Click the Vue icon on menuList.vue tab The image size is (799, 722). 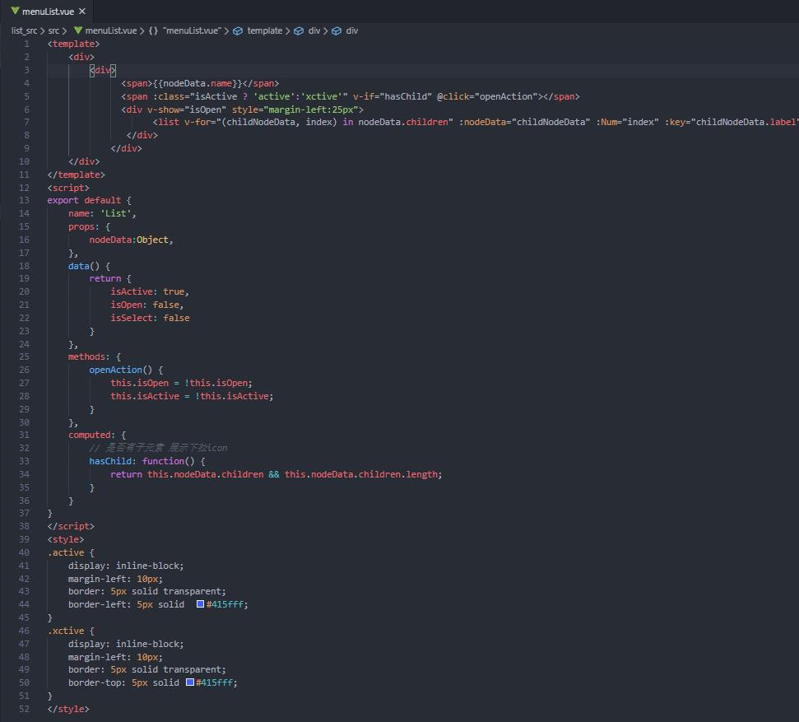tap(16, 11)
